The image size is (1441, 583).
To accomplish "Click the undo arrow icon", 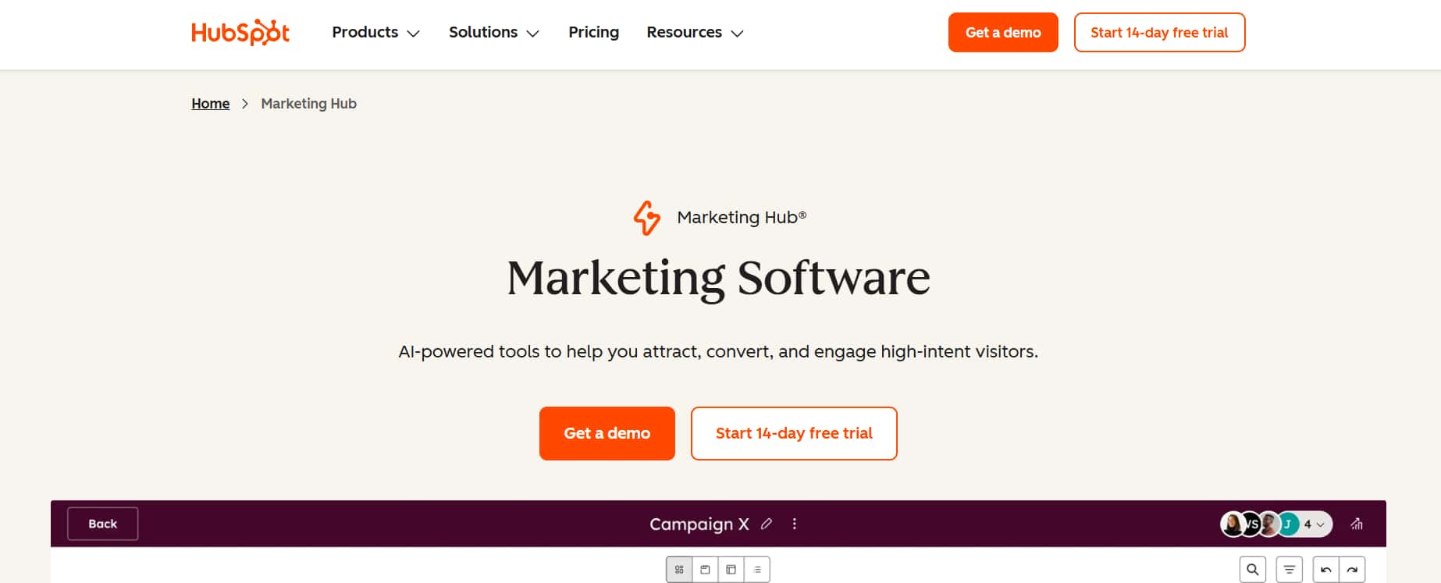I will click(x=1326, y=570).
